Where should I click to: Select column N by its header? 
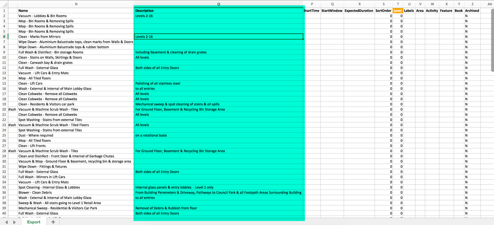tap(76, 4)
